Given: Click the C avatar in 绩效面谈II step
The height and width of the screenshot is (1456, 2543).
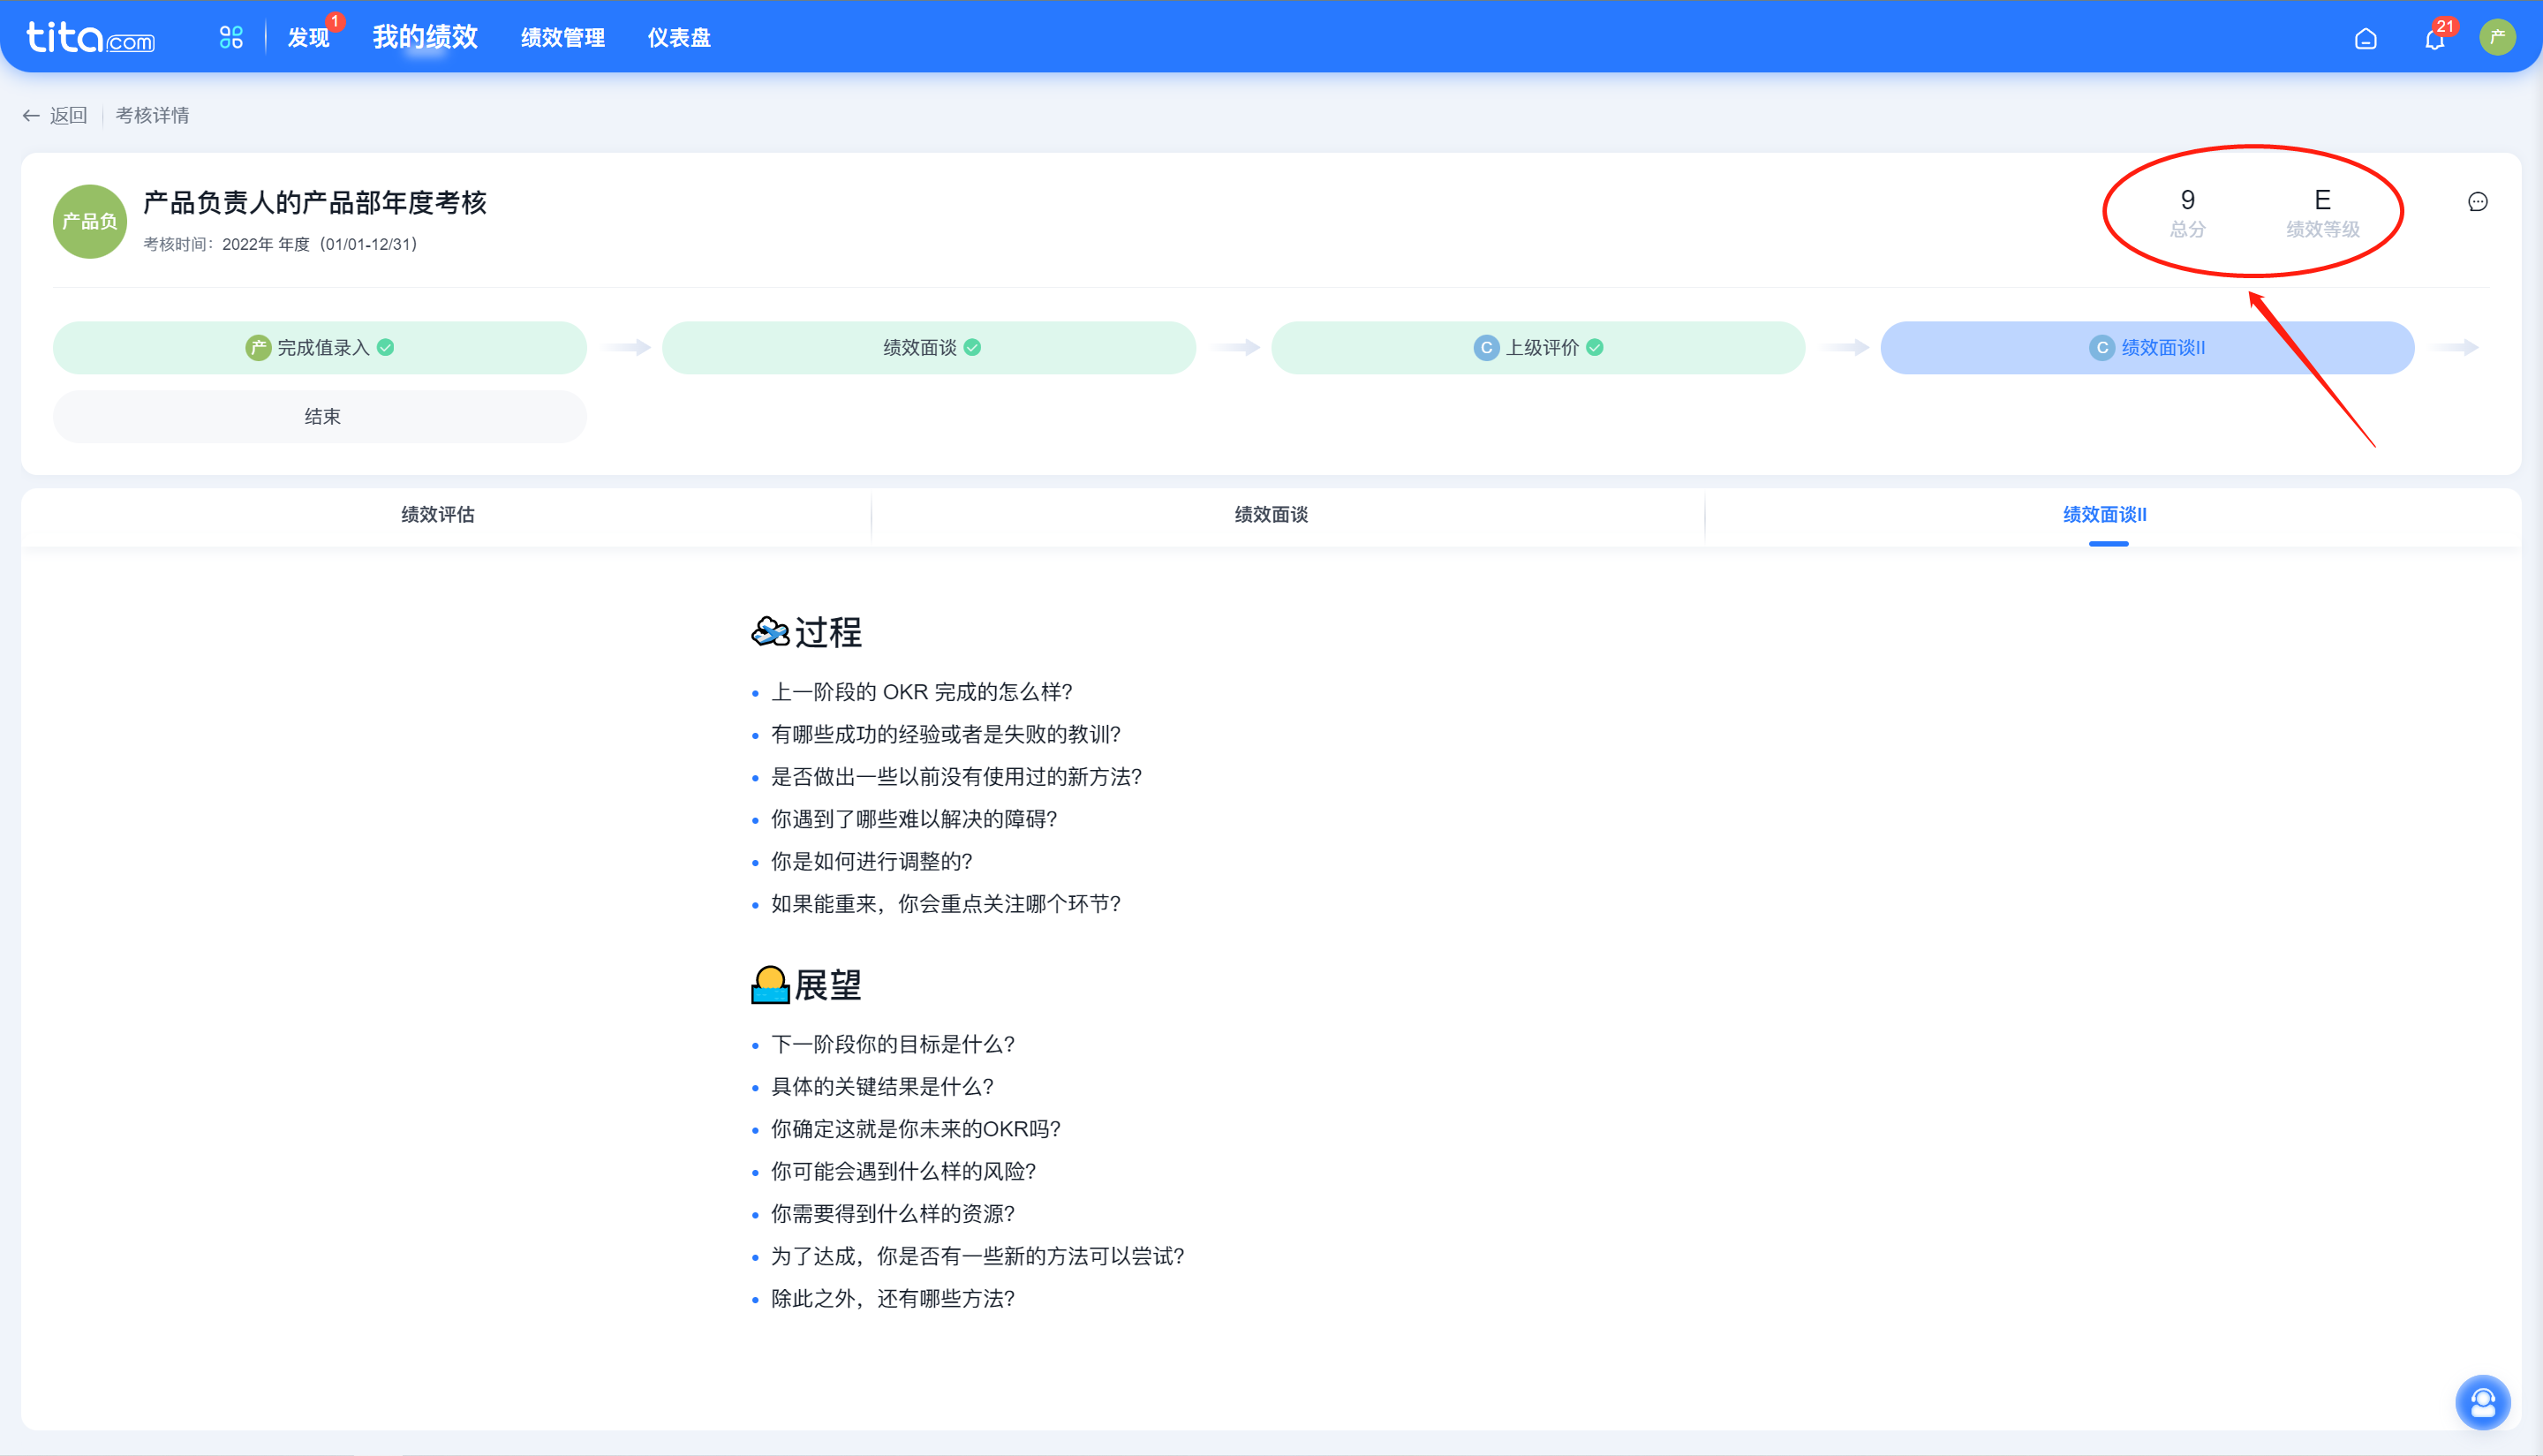Looking at the screenshot, I should 2102,348.
